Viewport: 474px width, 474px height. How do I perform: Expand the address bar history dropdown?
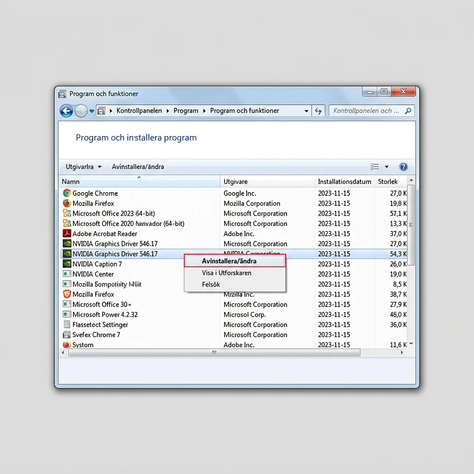pyautogui.click(x=306, y=111)
